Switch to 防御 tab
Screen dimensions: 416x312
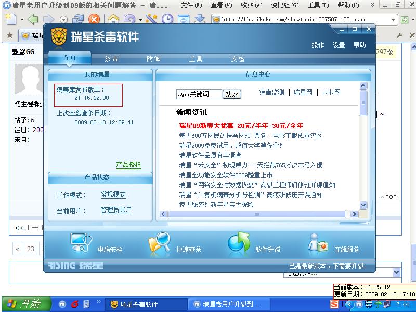click(x=153, y=59)
